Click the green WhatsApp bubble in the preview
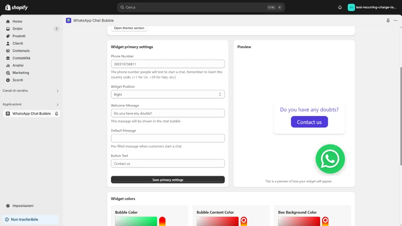 pos(330,159)
